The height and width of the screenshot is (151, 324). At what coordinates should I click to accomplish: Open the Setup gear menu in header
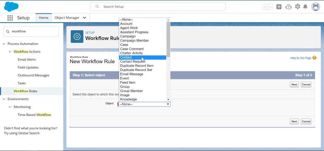pyautogui.click(x=298, y=6)
